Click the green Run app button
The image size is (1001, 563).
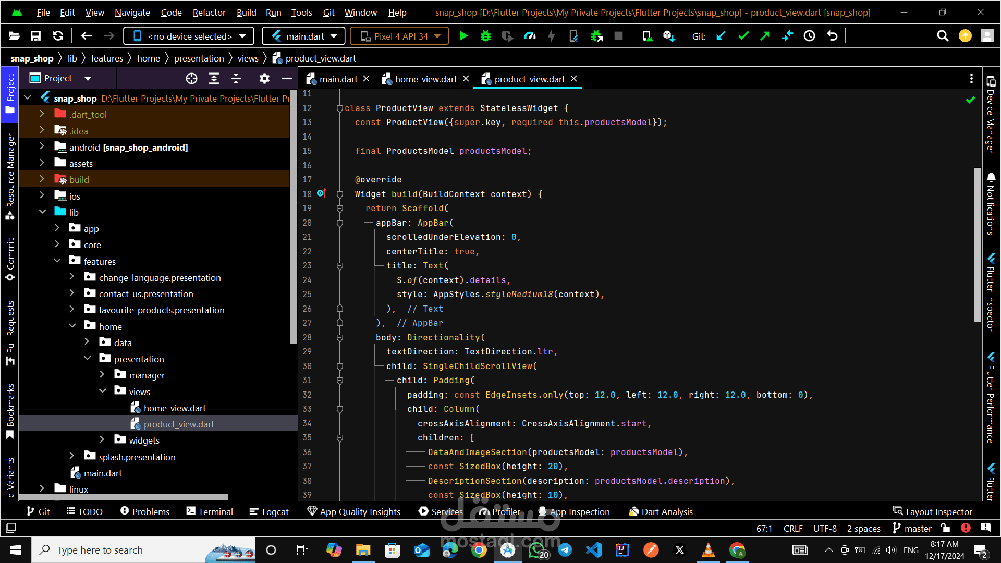point(463,36)
